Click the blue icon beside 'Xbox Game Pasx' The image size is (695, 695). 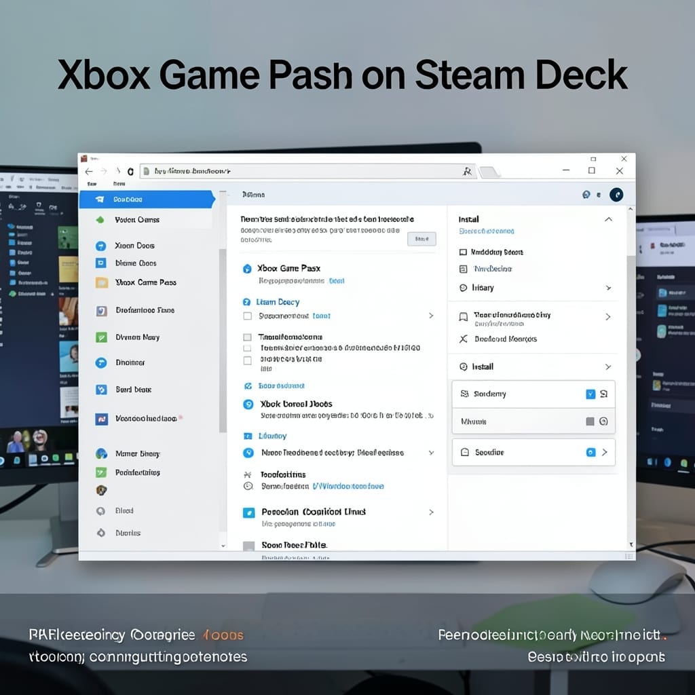247,269
